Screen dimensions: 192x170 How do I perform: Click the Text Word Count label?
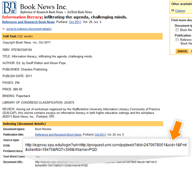tap(14, 156)
